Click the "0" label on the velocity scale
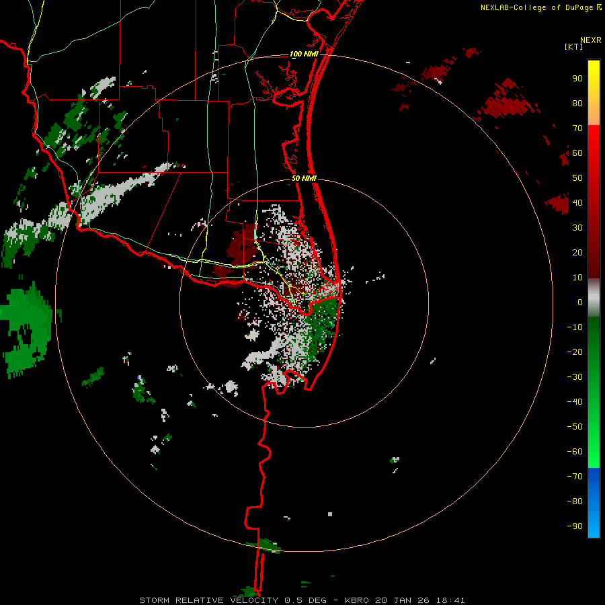Screen dimensions: 605x605 coord(580,302)
